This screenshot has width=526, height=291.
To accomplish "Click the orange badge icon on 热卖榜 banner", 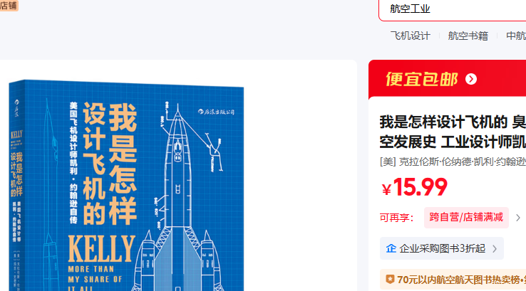I will 390,280.
